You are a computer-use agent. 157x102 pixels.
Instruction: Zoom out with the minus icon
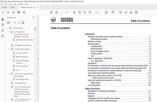[x=85, y=12]
